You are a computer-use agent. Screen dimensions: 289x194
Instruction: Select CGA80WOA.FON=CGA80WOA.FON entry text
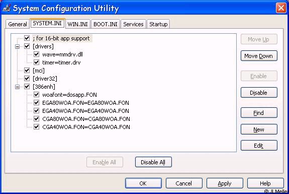(86, 119)
